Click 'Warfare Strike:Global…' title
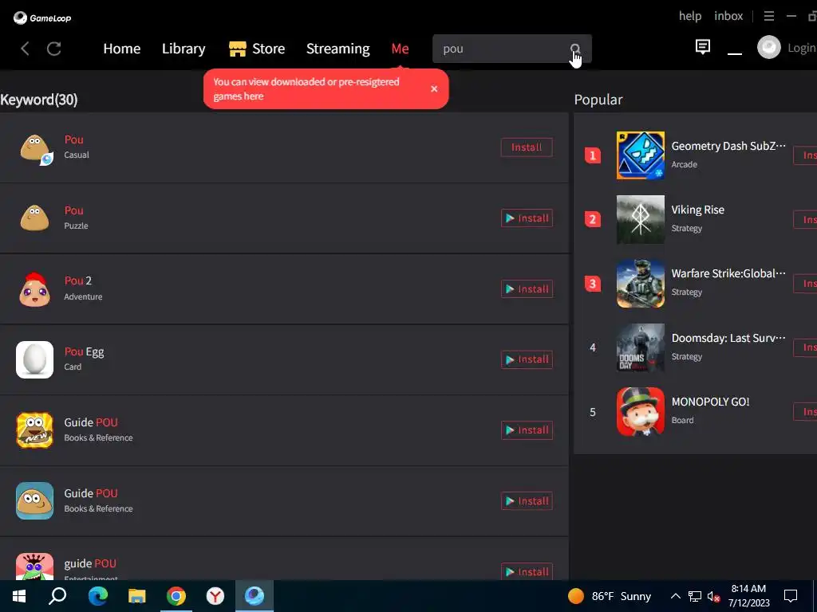The image size is (817, 612). point(728,274)
